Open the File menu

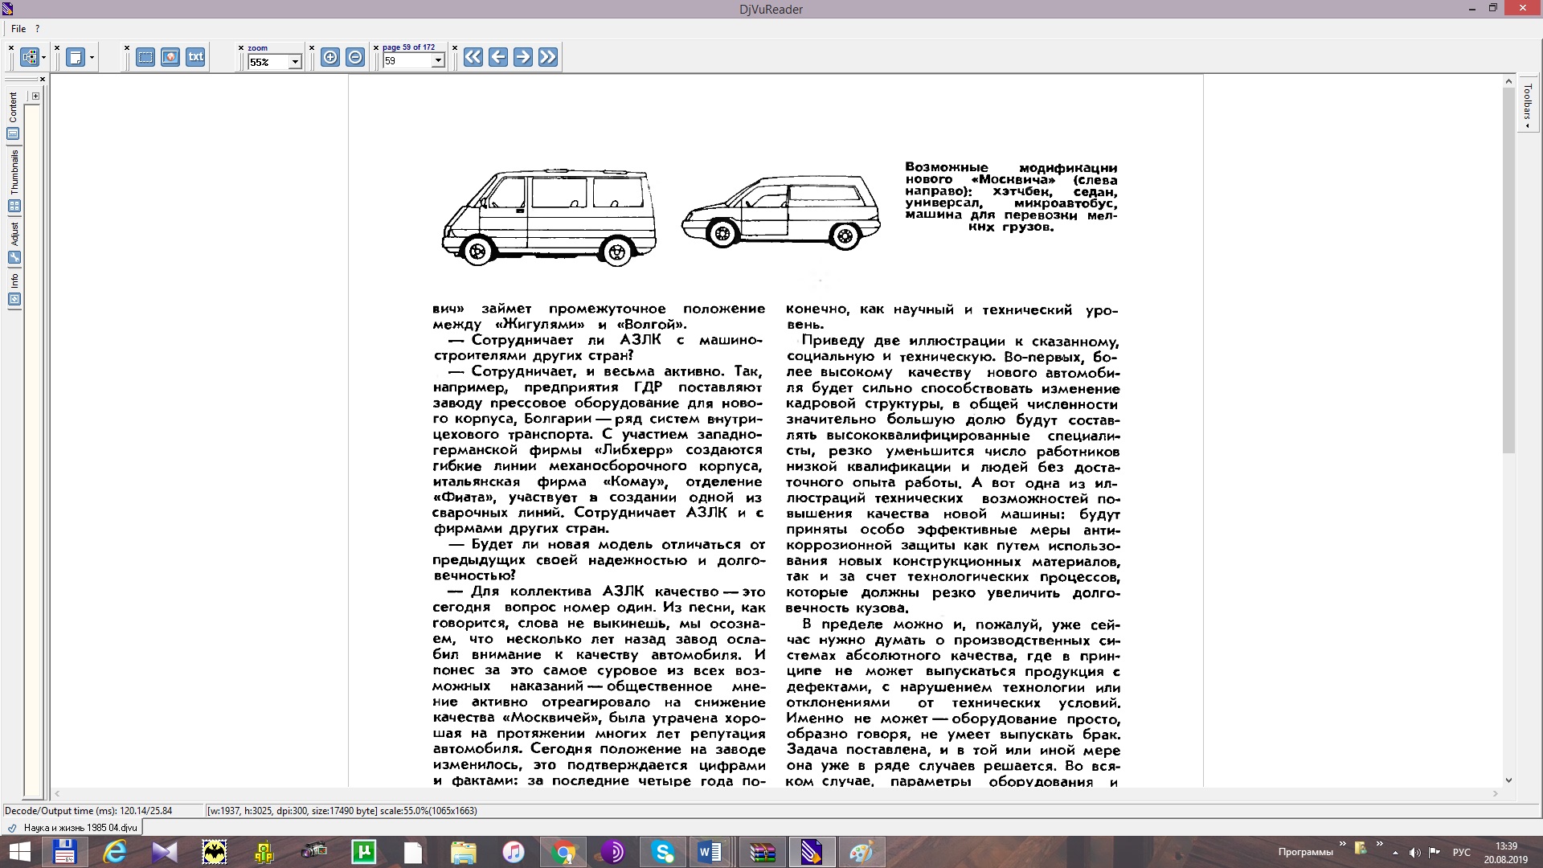(18, 29)
